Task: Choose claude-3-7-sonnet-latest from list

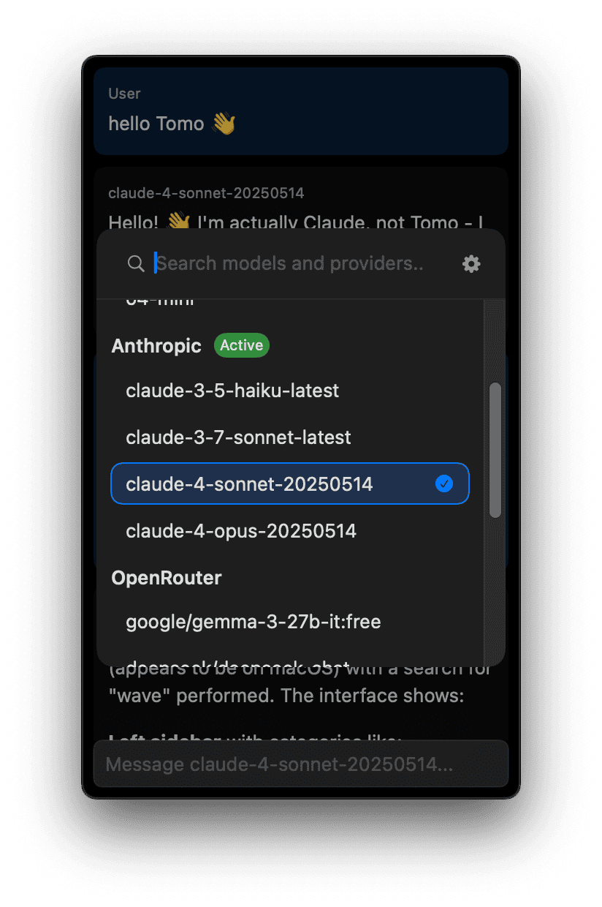Action: pyautogui.click(x=238, y=437)
